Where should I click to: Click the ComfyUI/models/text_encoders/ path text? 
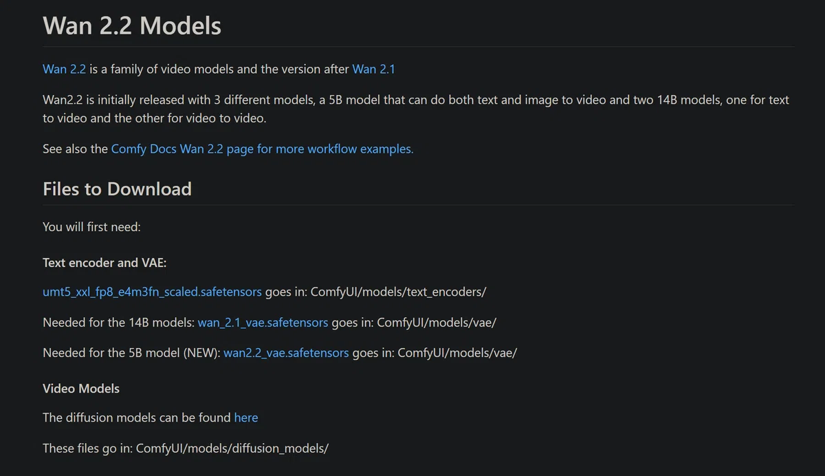pyautogui.click(x=398, y=292)
